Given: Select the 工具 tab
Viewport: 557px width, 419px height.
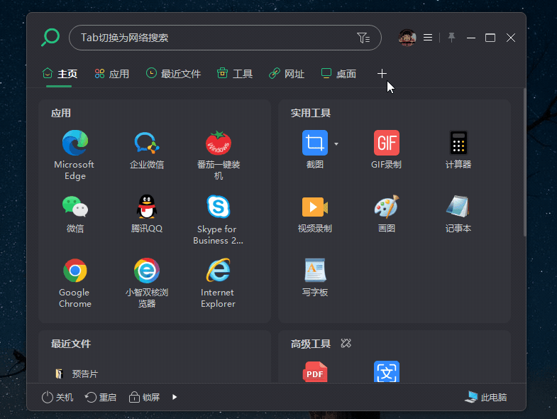Looking at the screenshot, I should tap(234, 74).
